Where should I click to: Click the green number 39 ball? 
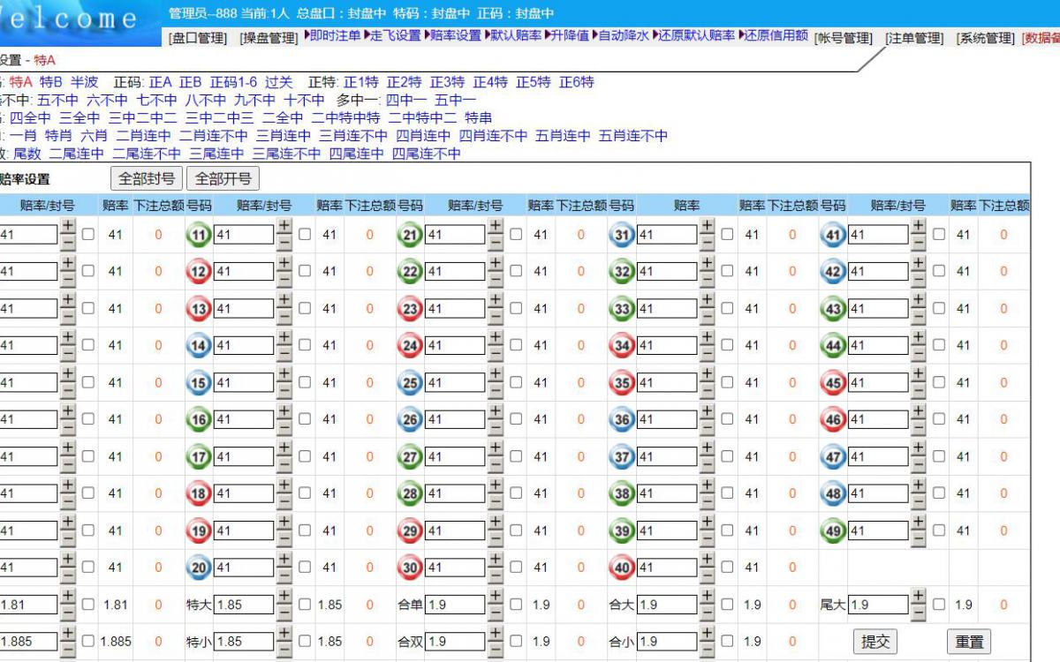click(x=623, y=531)
